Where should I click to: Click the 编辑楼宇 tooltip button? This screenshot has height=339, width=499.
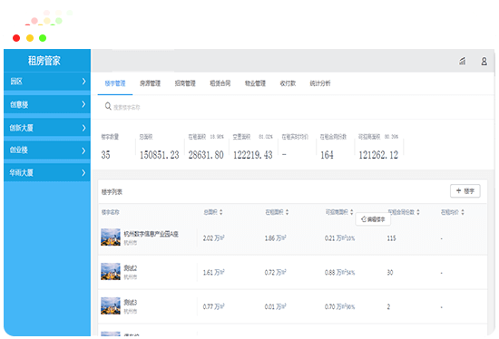[373, 219]
